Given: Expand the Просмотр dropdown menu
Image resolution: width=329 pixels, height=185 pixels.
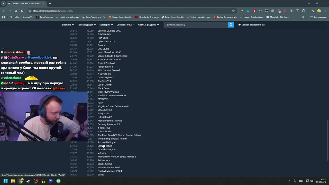Looking at the screenshot, I should (67, 25).
